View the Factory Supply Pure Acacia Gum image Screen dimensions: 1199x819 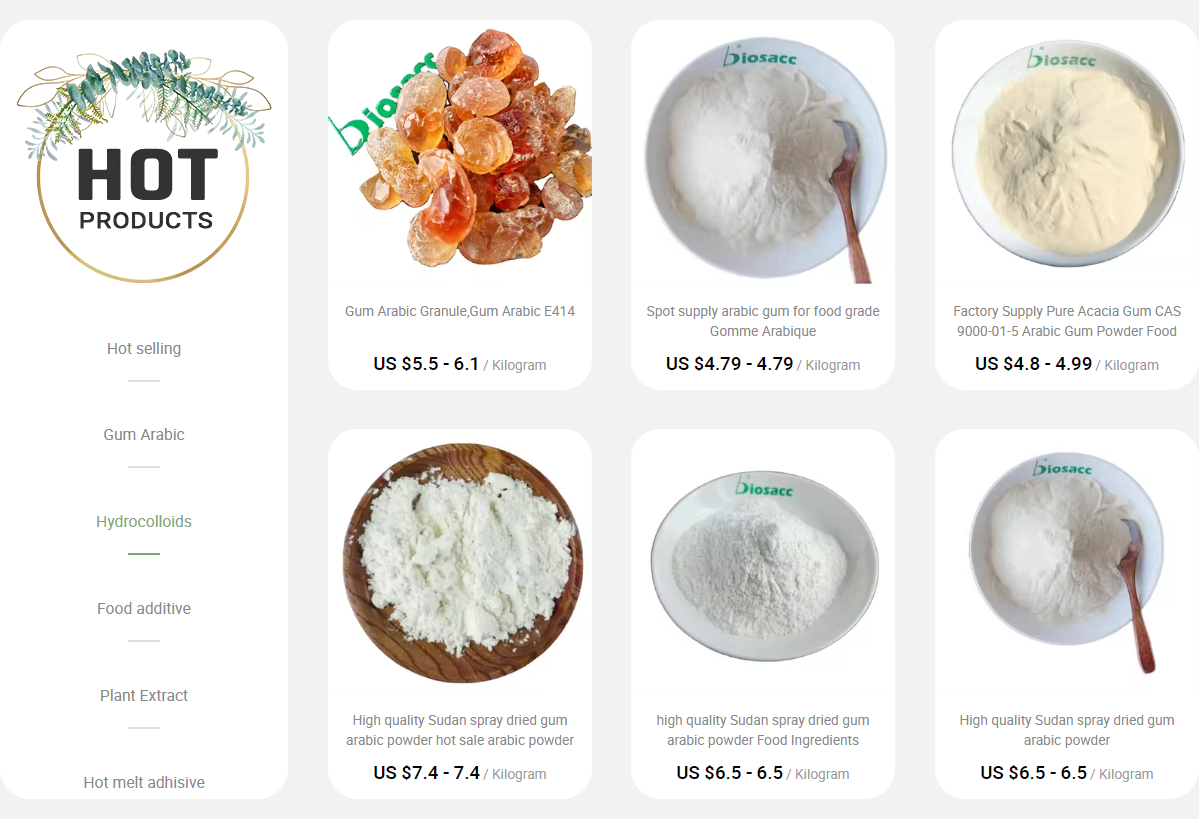[x=1067, y=152]
